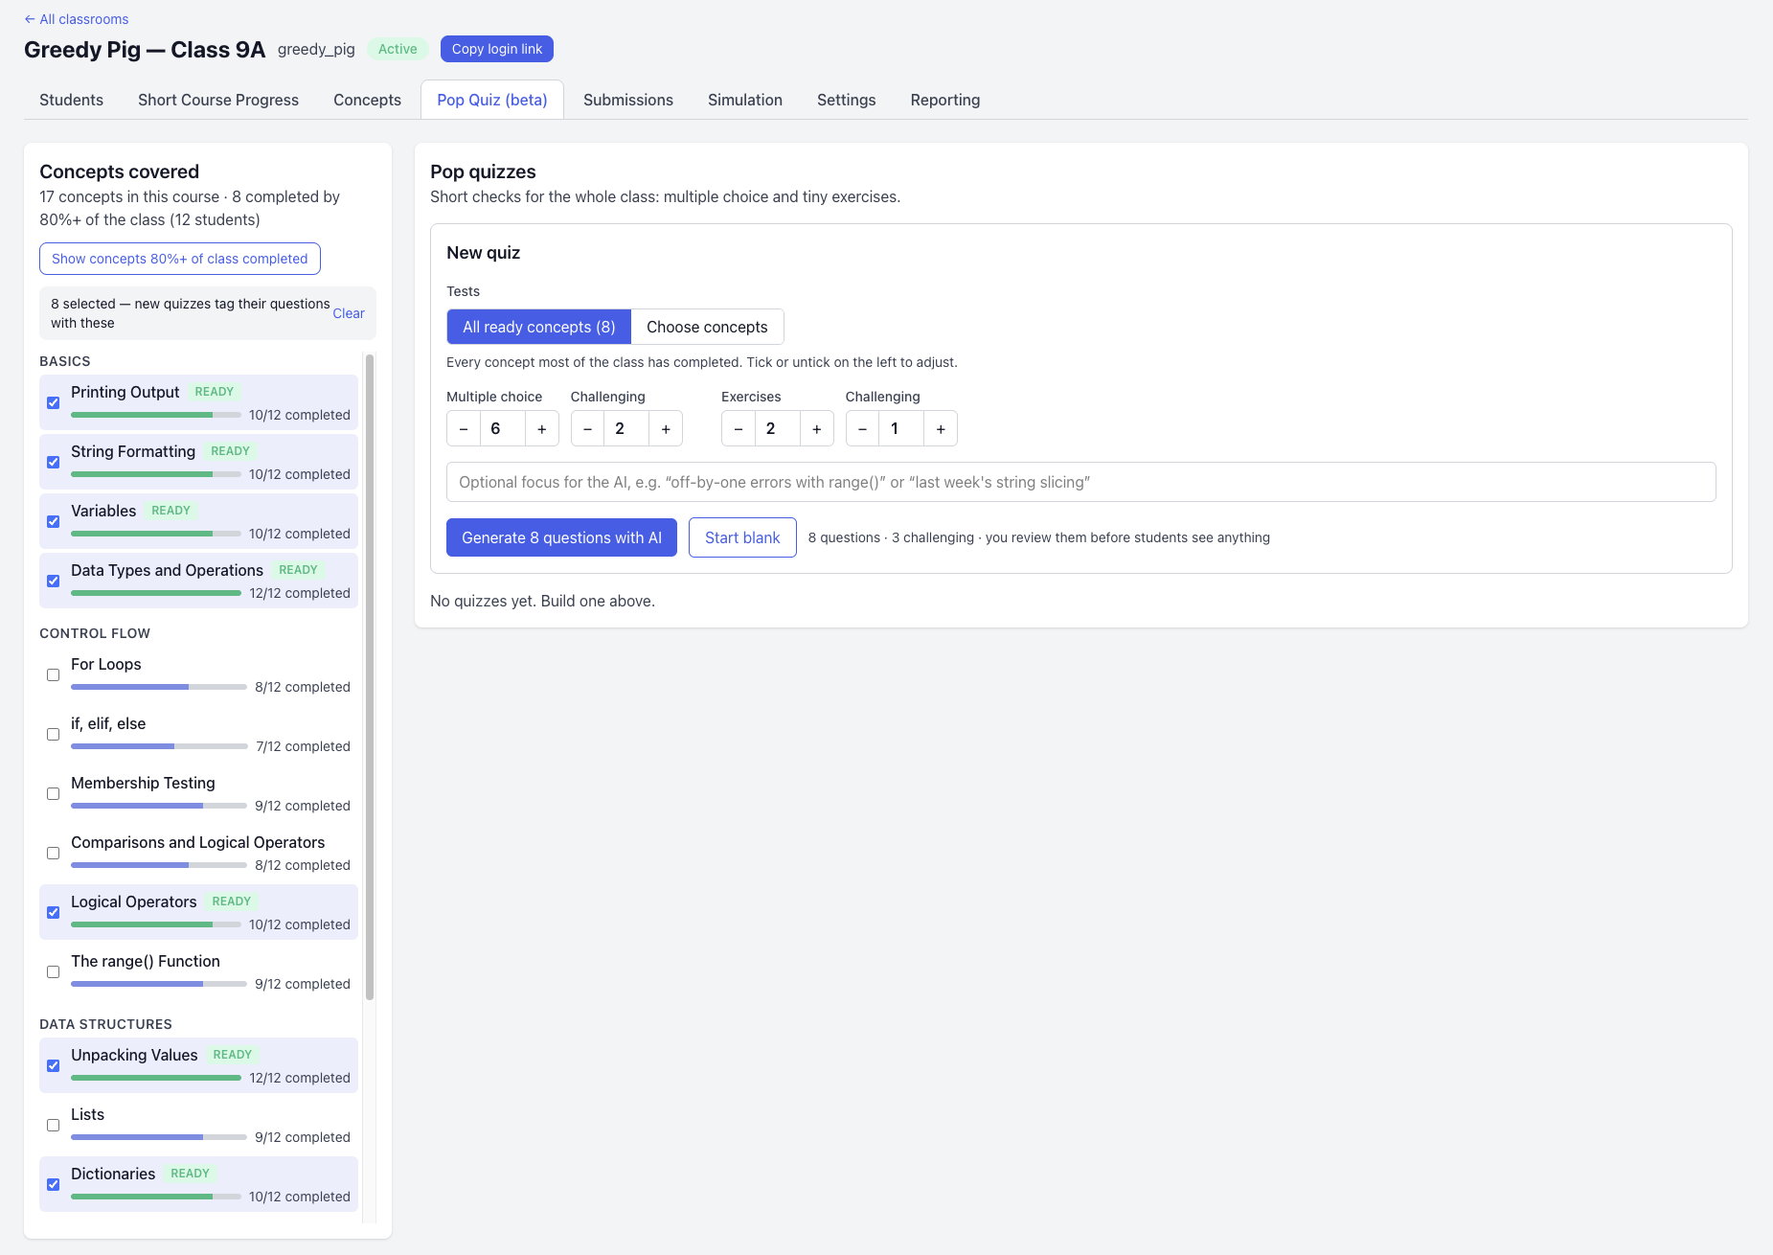The height and width of the screenshot is (1255, 1773).
Task: Uncheck the Printing Output concept
Action: pos(54,403)
